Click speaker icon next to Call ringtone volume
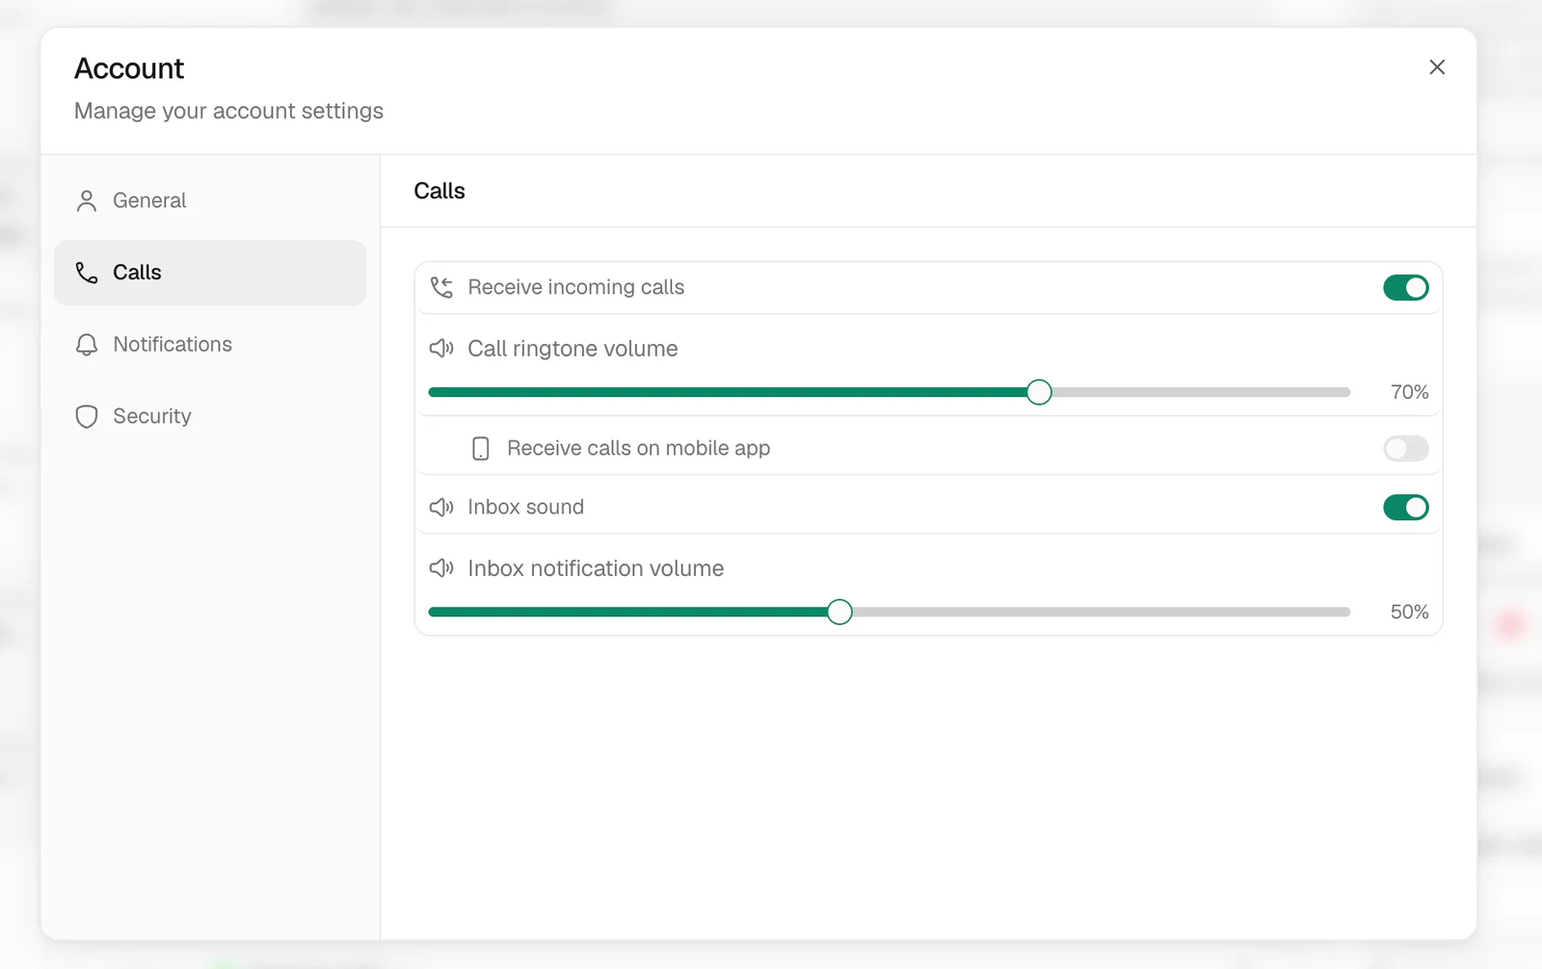The height and width of the screenshot is (969, 1542). click(x=441, y=349)
